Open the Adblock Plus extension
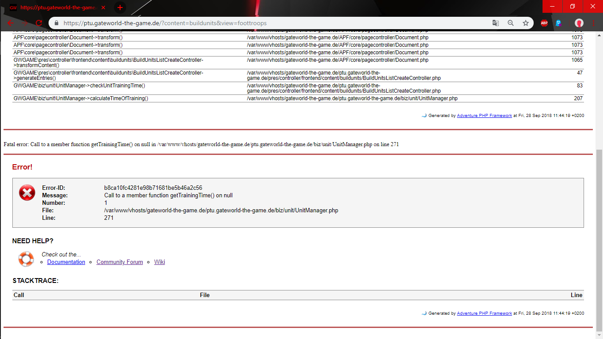 click(x=544, y=23)
